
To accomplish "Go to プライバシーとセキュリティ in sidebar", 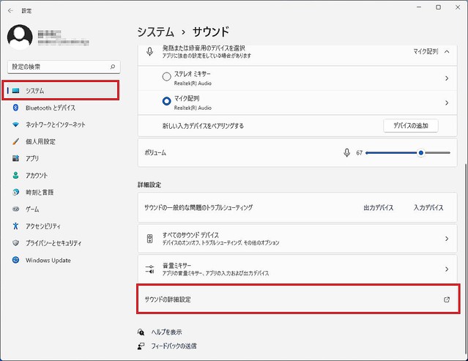I will (x=53, y=243).
